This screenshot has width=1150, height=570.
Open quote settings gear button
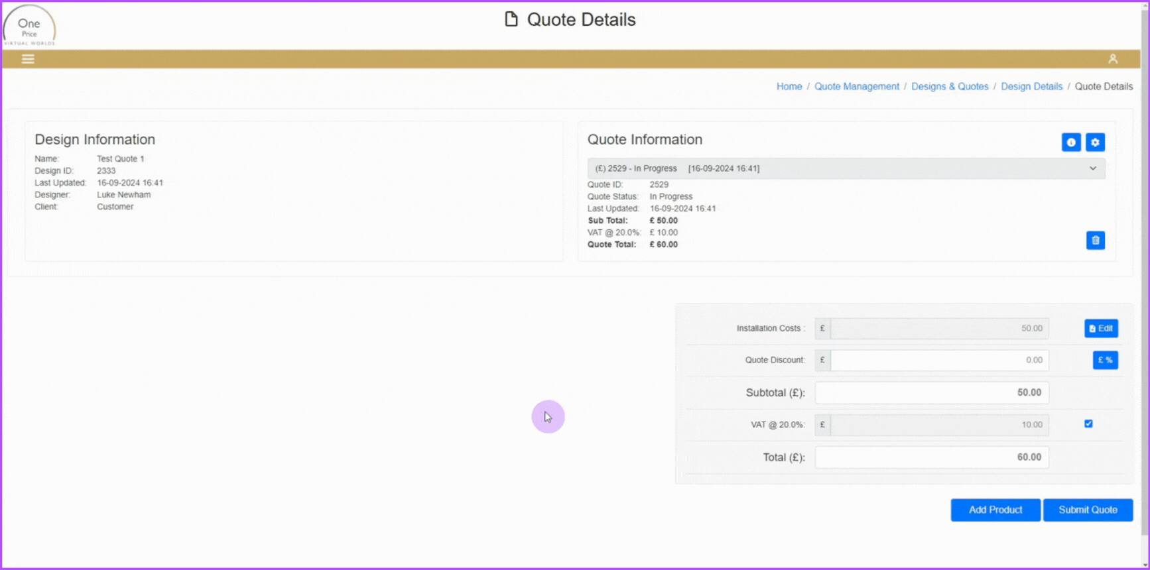click(1095, 142)
